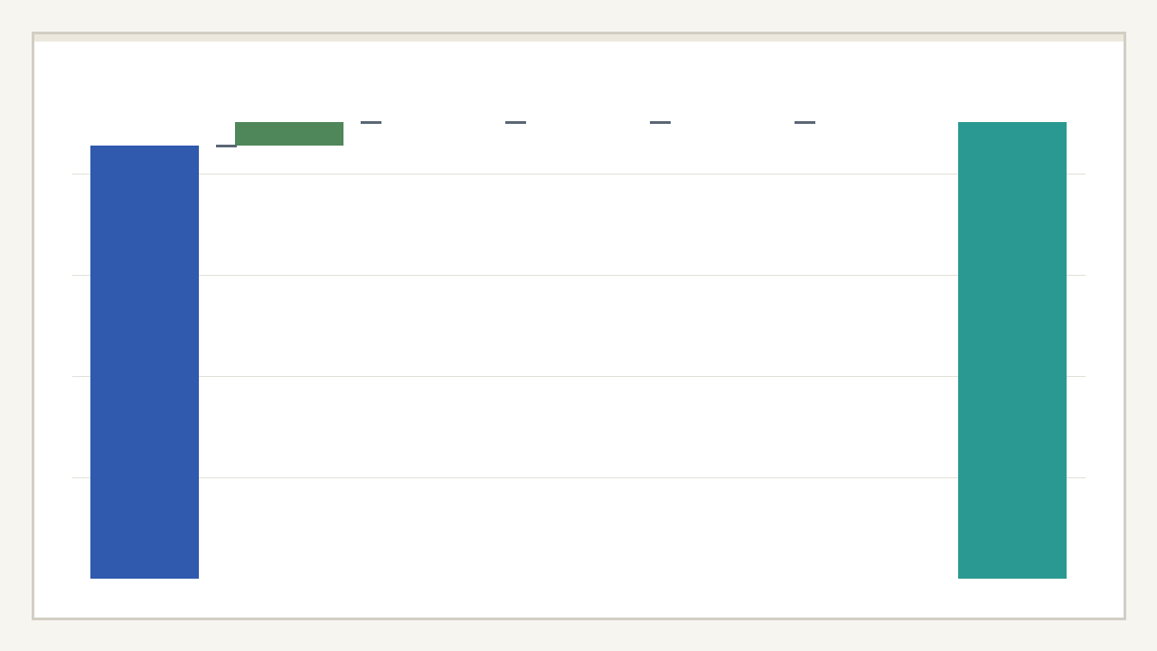The image size is (1157, 651).
Task: Click the connector dash between blue and green bars
Action: [x=225, y=146]
